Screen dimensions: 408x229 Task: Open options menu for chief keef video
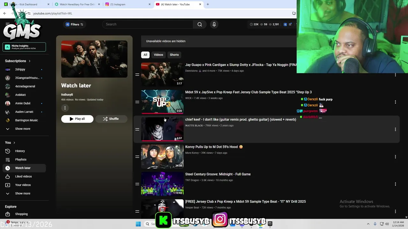pyautogui.click(x=395, y=129)
